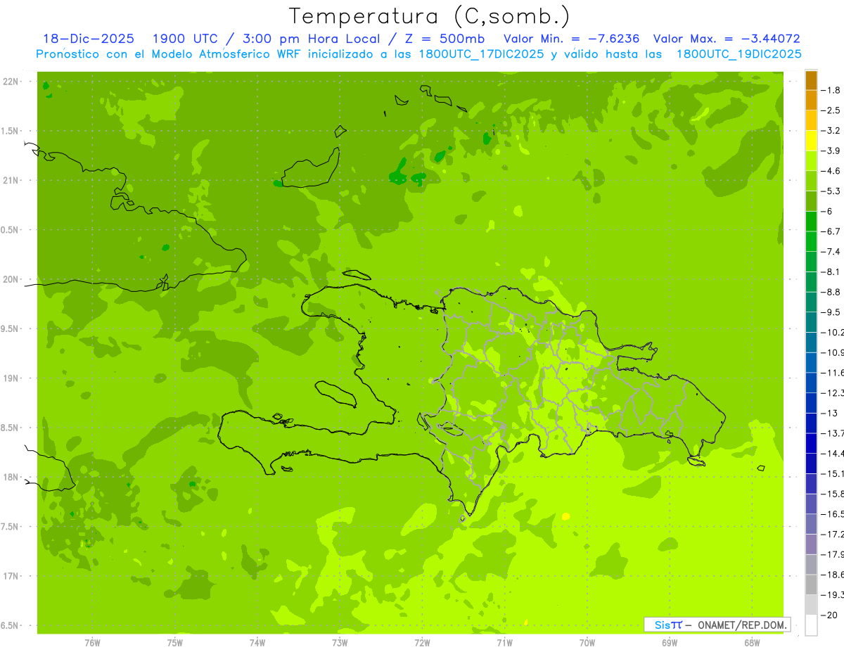Click the "Valor Min. = -7.6236" value
Image resolution: width=844 pixels, height=652 pixels.
pyautogui.click(x=572, y=39)
